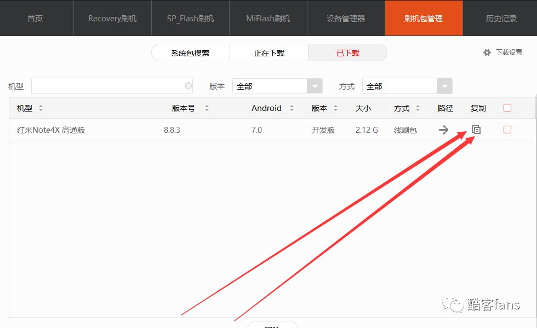
Task: Sort by 版本 column arrows
Action: coord(335,108)
